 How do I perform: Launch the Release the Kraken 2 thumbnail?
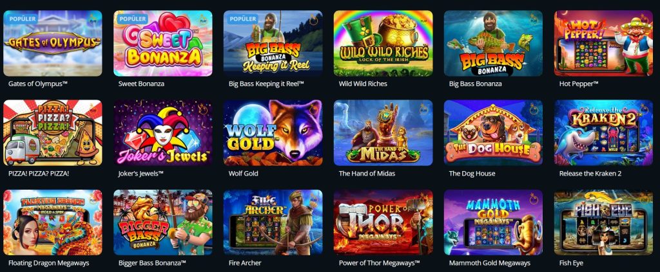pyautogui.click(x=603, y=132)
